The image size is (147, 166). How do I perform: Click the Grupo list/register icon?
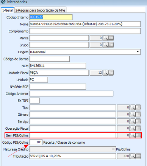(111, 45)
